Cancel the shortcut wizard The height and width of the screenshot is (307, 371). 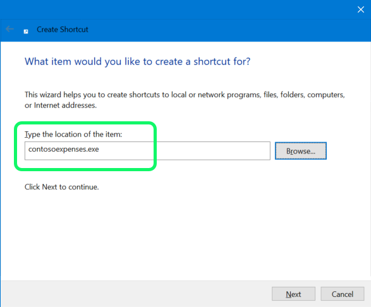342,294
